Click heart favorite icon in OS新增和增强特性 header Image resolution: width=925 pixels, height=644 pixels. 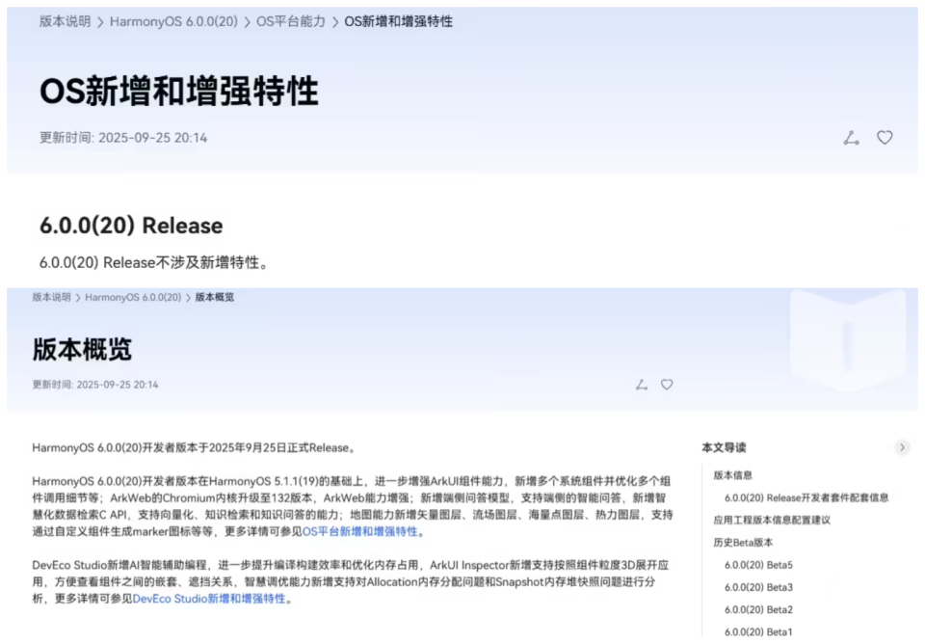(x=885, y=138)
